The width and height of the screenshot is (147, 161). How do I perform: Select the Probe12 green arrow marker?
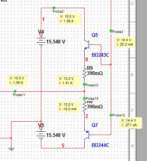tap(84, 85)
